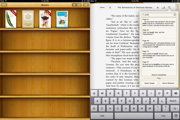Tap the left shift key
The image size is (180, 120).
[x=94, y=108]
